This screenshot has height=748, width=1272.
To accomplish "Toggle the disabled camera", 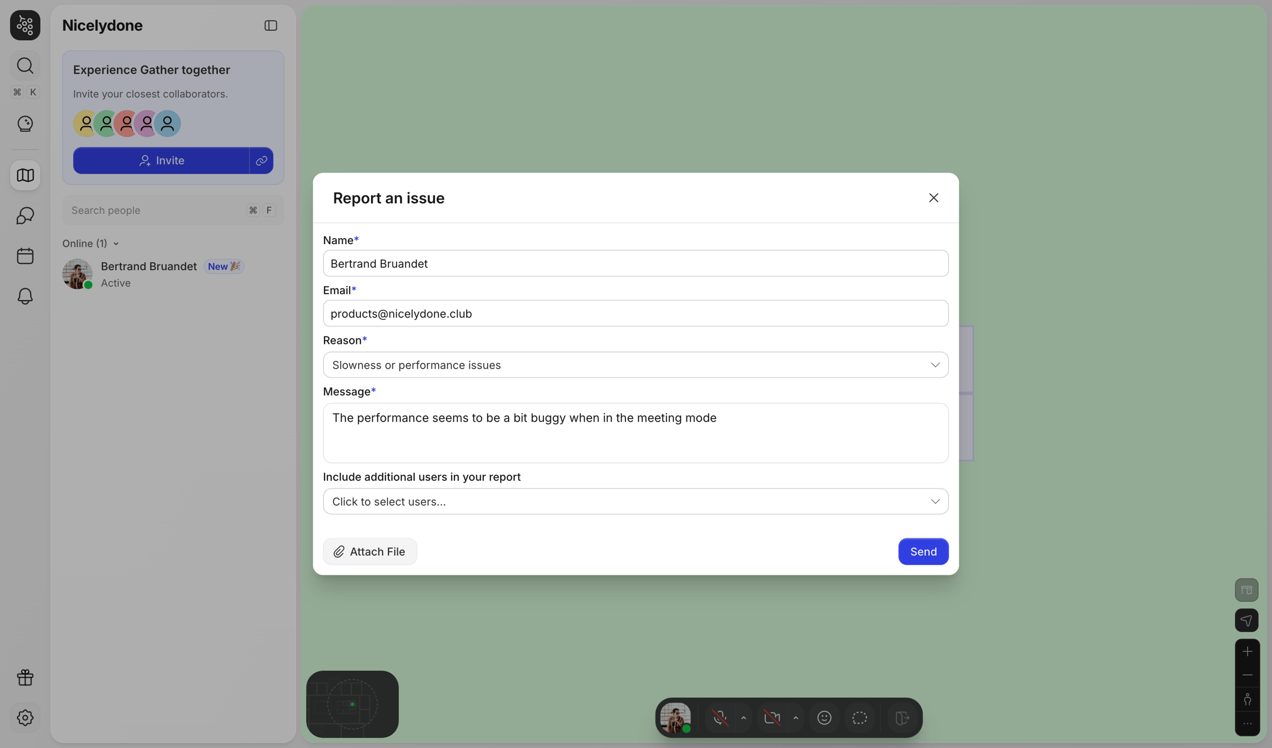I will click(x=772, y=718).
